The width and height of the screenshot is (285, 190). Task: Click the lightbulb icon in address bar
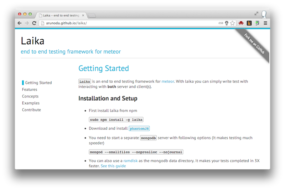coord(227,23)
